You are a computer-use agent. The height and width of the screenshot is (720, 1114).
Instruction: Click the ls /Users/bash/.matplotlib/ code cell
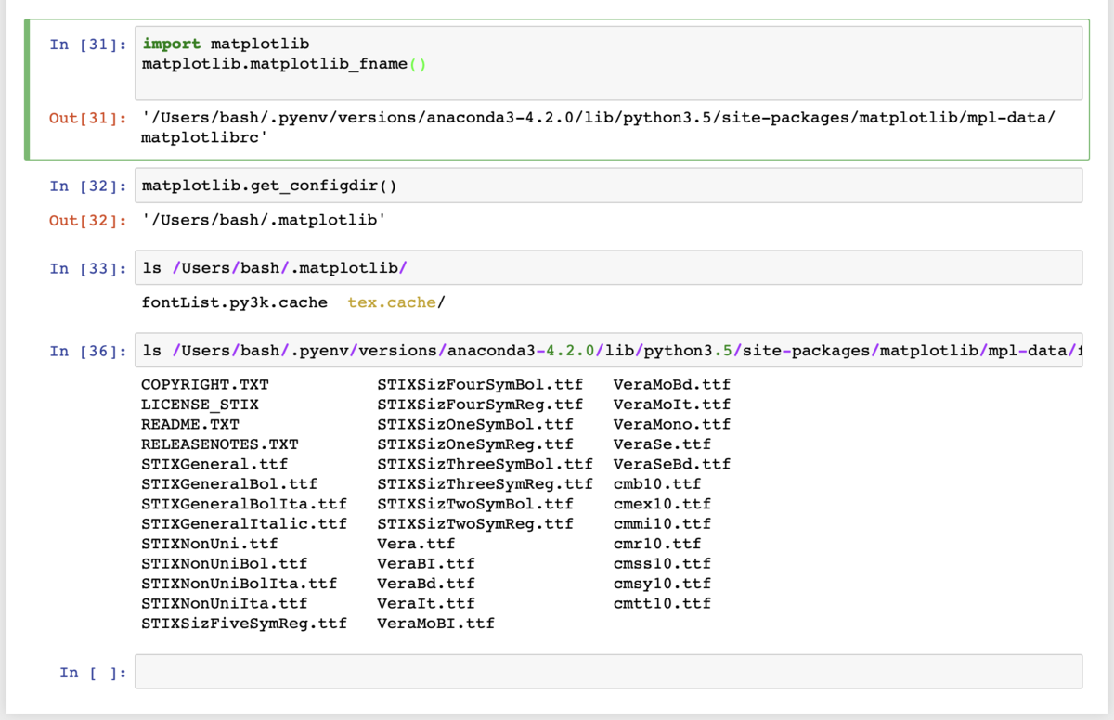(608, 268)
